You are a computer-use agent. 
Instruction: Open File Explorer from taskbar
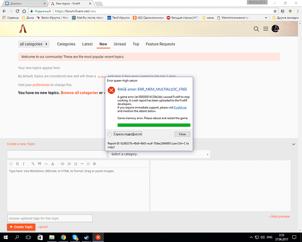(x=52, y=237)
